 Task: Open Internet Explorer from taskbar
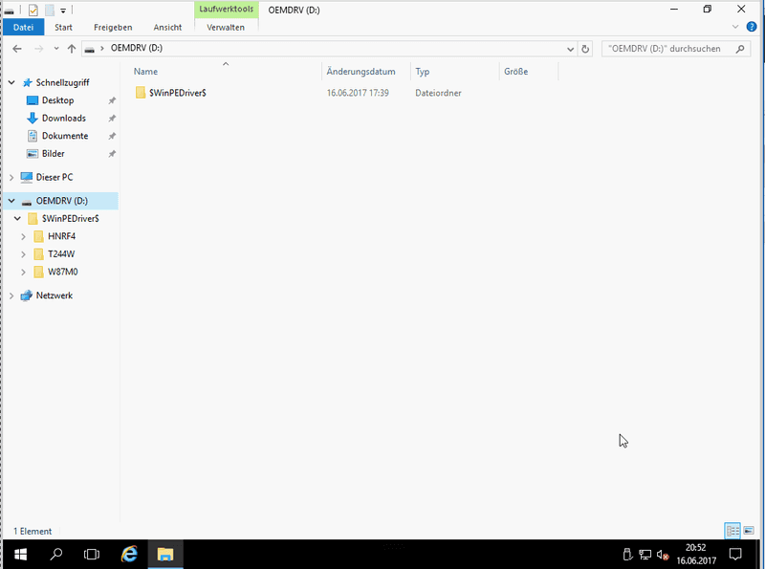click(129, 554)
